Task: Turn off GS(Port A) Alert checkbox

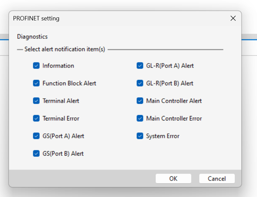Action: [36, 136]
